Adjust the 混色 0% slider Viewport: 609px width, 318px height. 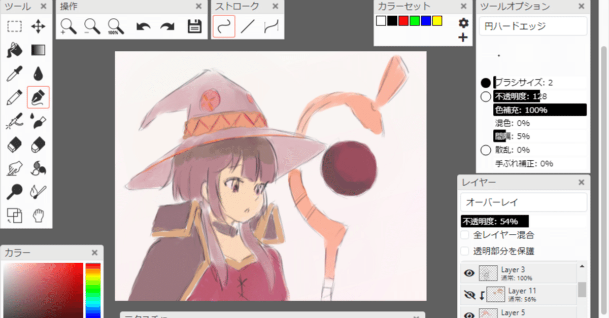coord(540,123)
